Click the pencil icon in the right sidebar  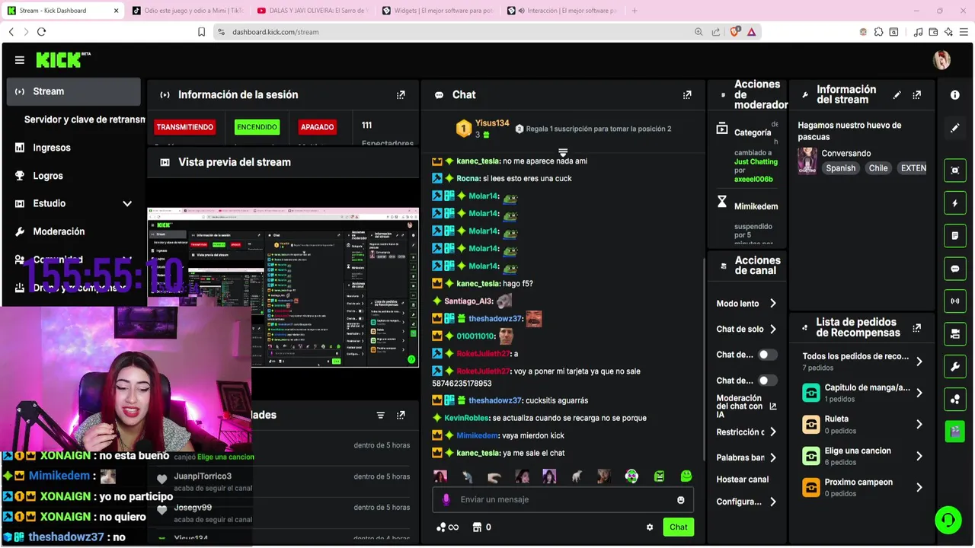(955, 128)
